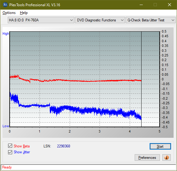Screen dimensions: 177x171
Task: Open the Help menu
Action: click(24, 13)
